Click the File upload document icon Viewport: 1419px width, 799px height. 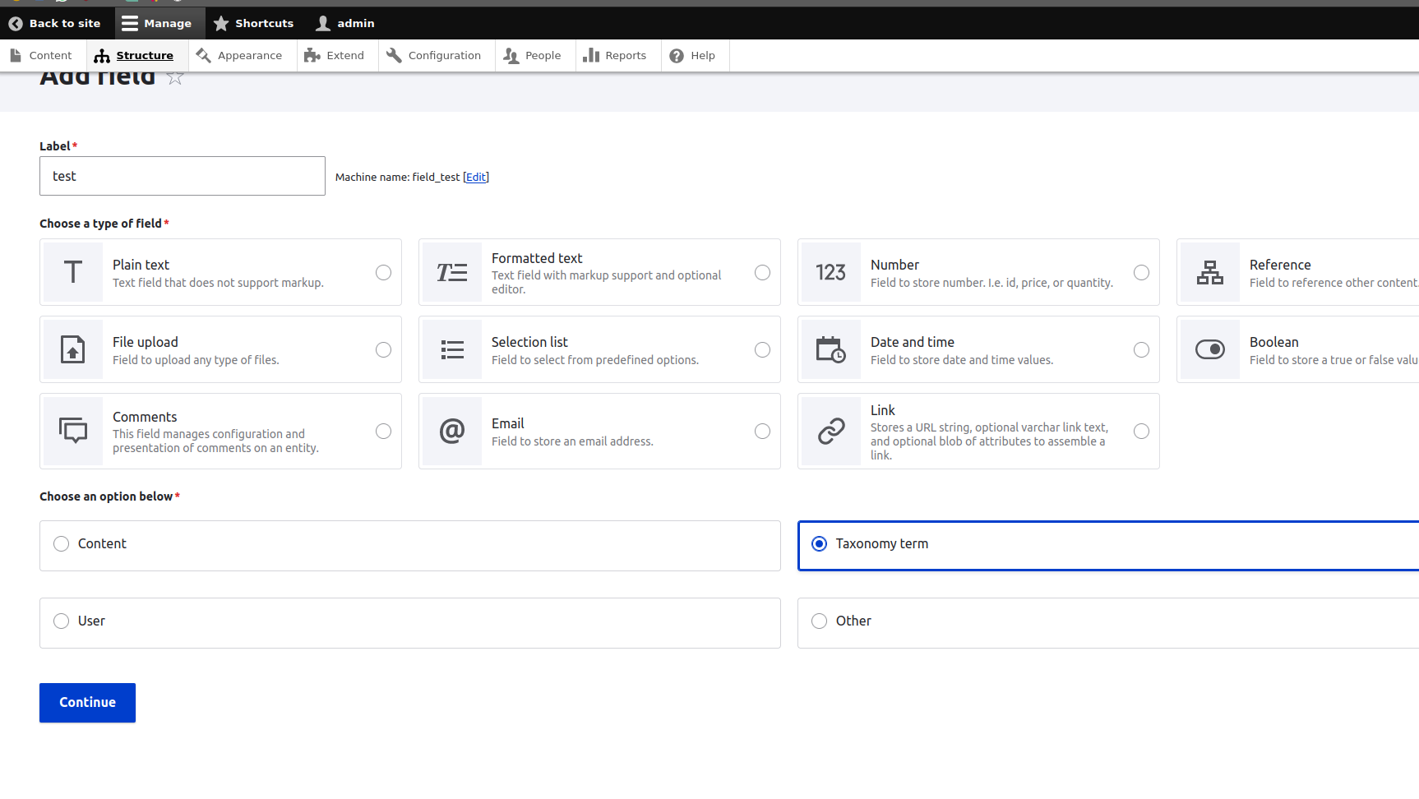[72, 349]
